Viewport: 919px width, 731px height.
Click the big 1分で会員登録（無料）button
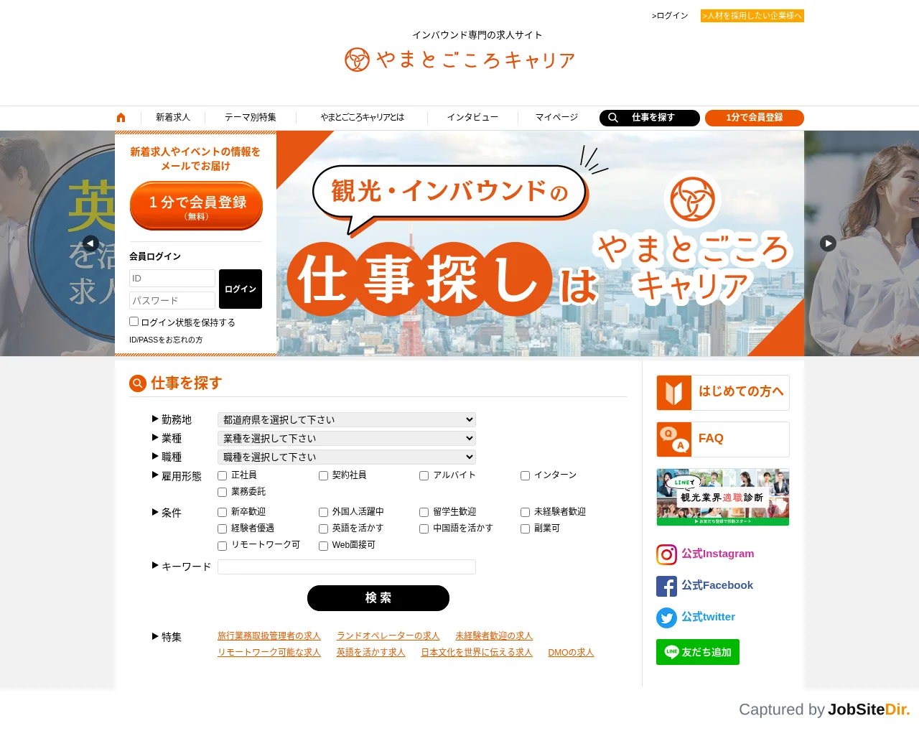[196, 205]
